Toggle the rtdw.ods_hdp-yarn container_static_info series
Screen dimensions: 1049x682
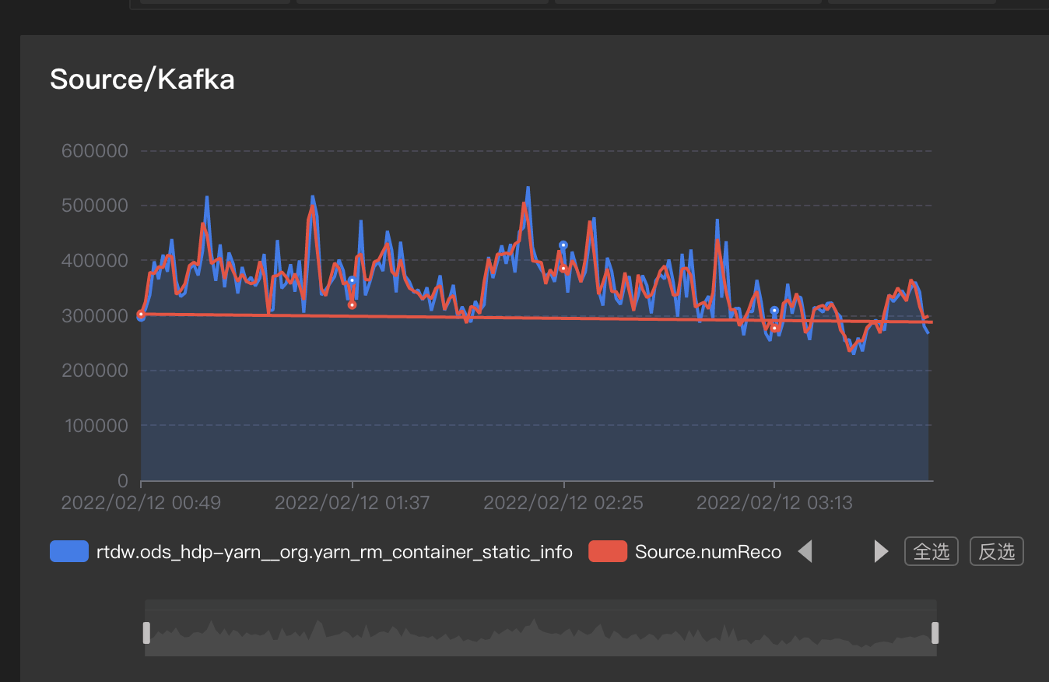[x=311, y=552]
